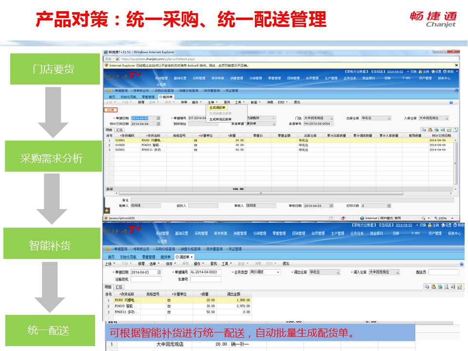This screenshot has width=468, height=351.
Task: Choose 生成其他出库单 in the dropdown menu
Action: pos(220,119)
